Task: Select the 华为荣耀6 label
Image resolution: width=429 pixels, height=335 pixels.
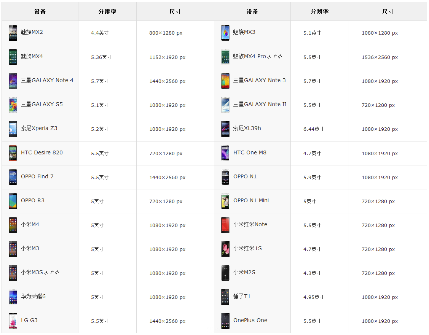Action: tap(33, 296)
